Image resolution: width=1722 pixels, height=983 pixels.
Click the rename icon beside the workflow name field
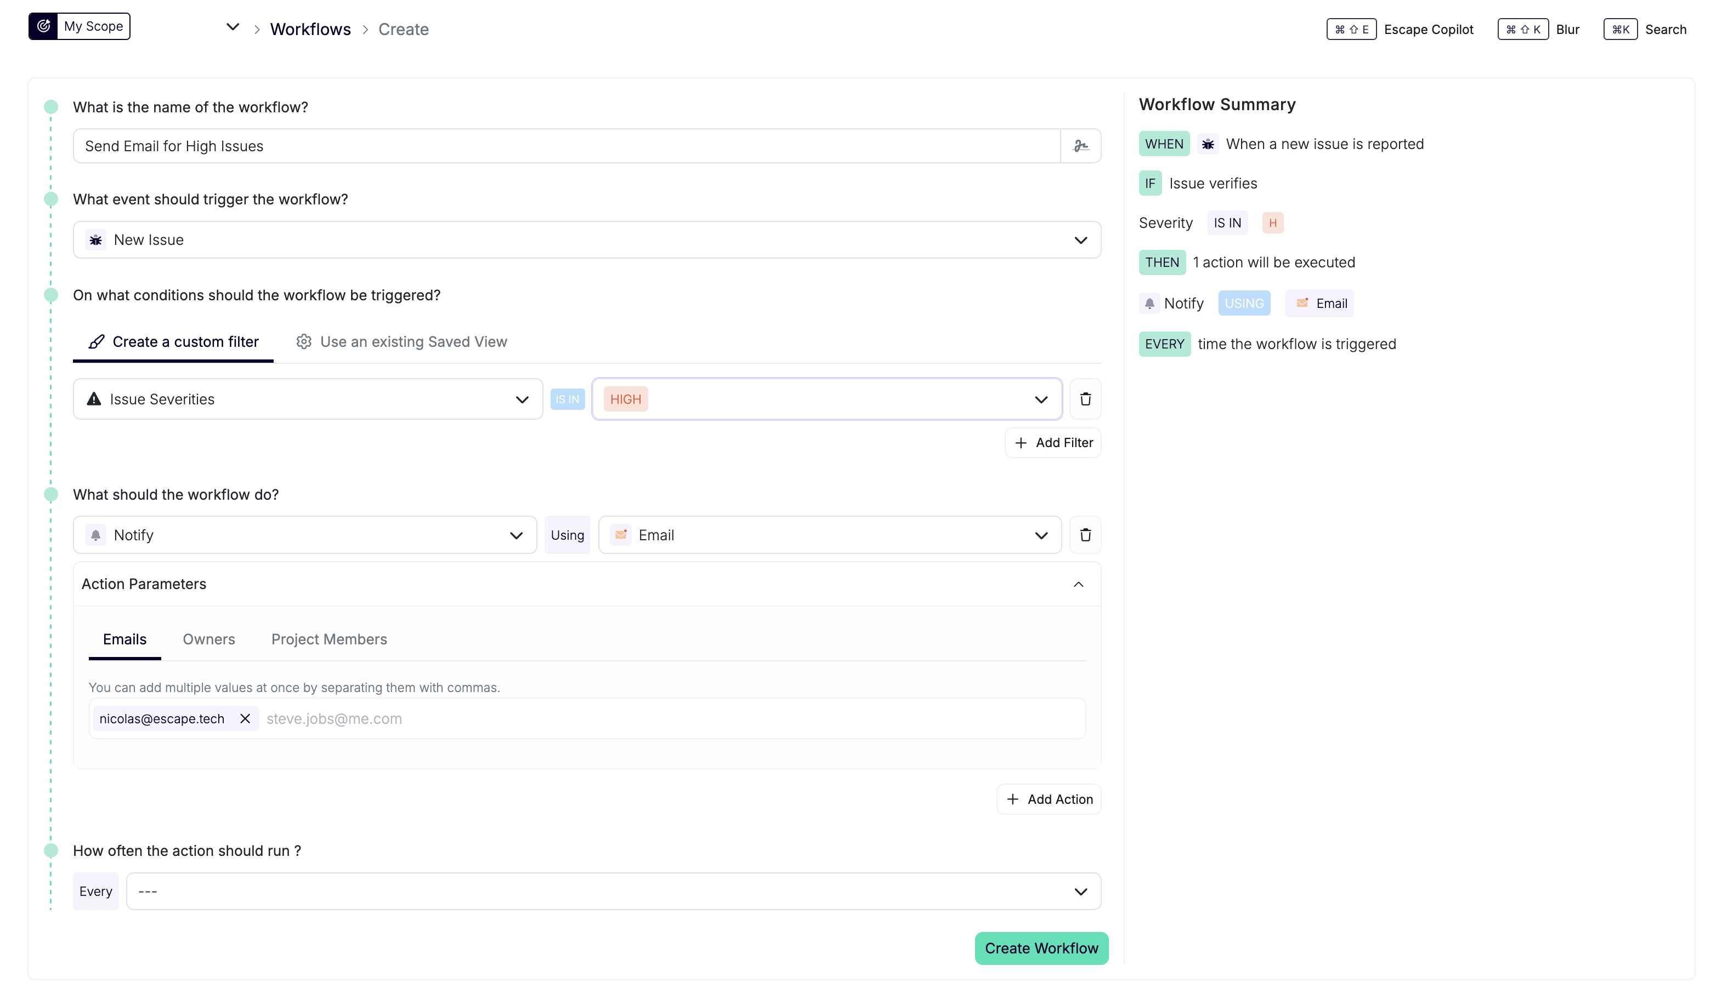pyautogui.click(x=1081, y=145)
